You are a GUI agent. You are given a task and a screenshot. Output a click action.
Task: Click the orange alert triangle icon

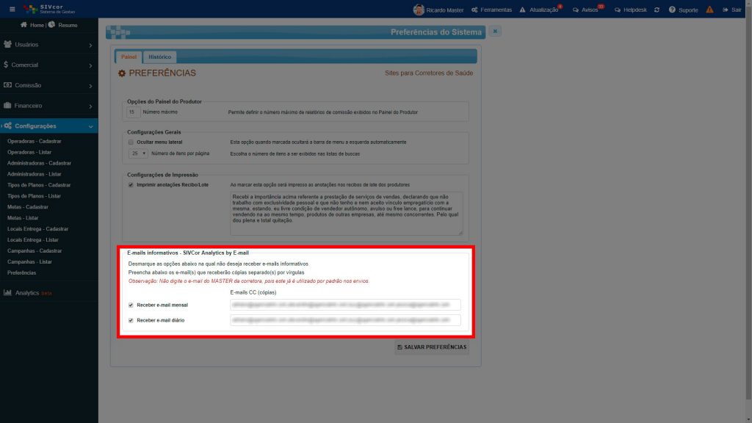pos(709,10)
